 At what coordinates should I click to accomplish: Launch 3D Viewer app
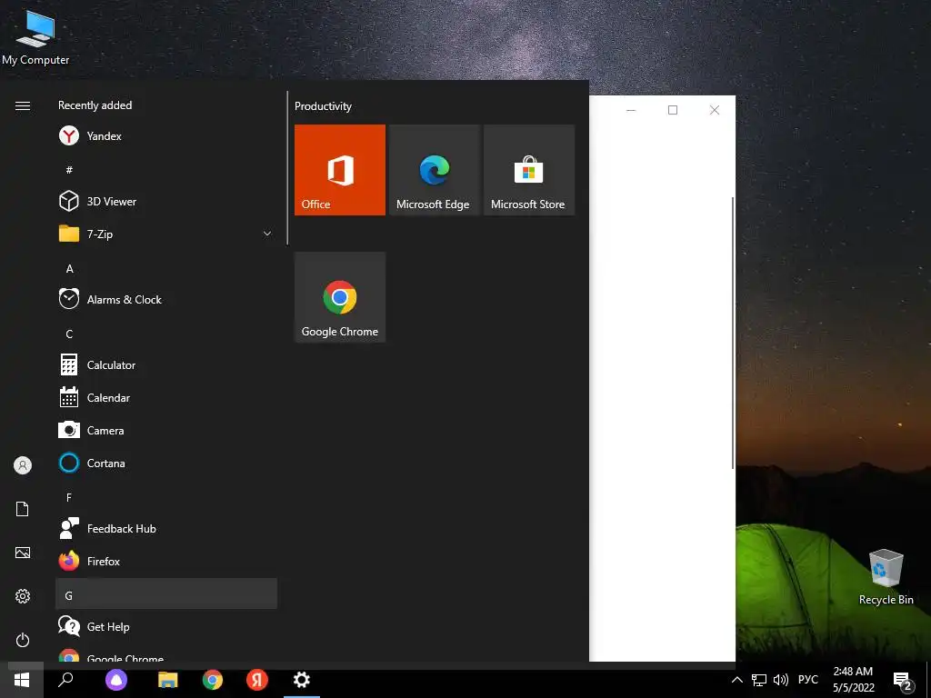coord(166,201)
